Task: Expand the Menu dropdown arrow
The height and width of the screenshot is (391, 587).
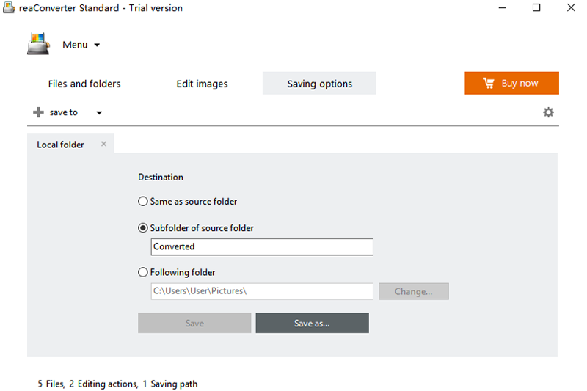Action: pos(97,45)
